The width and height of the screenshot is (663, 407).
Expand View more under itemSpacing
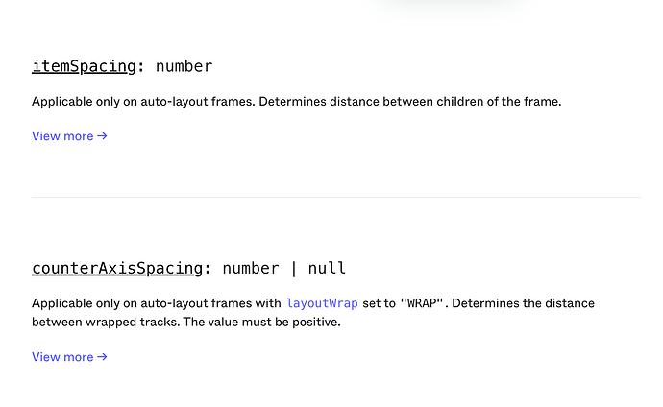pyautogui.click(x=62, y=136)
